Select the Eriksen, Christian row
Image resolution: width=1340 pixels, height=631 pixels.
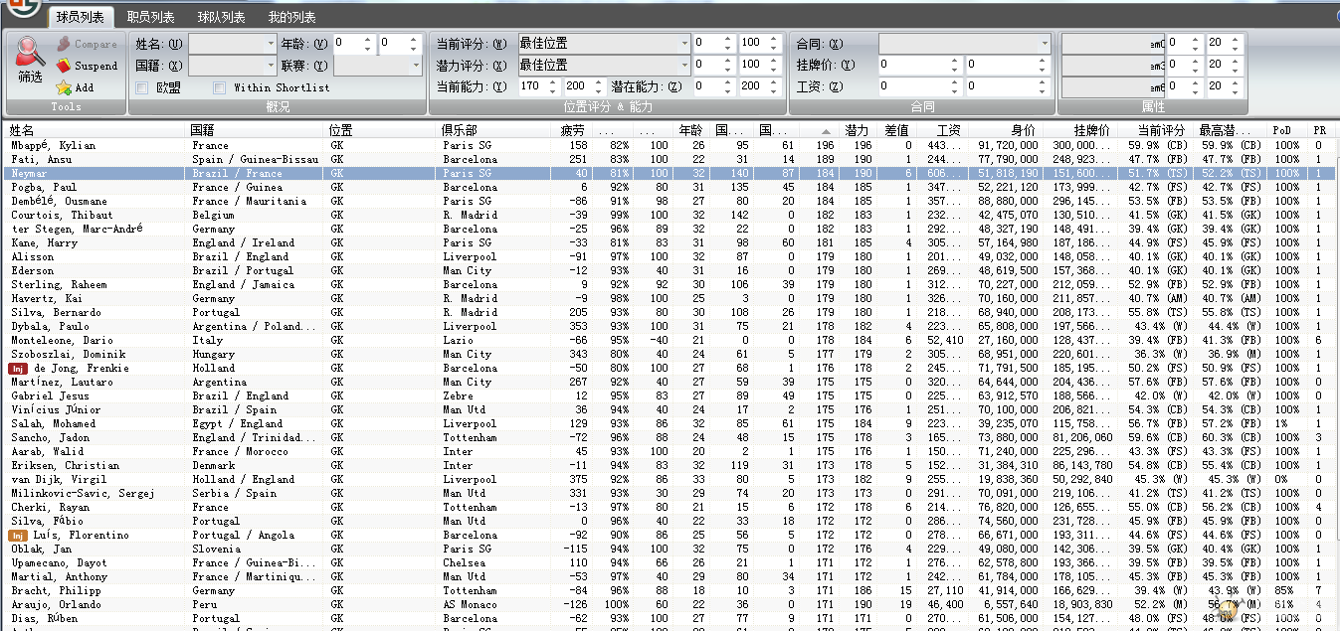(670, 465)
